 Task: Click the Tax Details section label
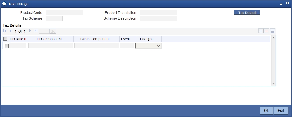12,25
